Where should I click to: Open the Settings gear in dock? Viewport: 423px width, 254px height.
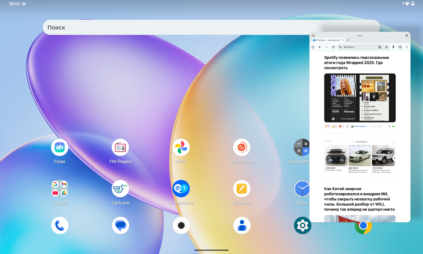(302, 225)
